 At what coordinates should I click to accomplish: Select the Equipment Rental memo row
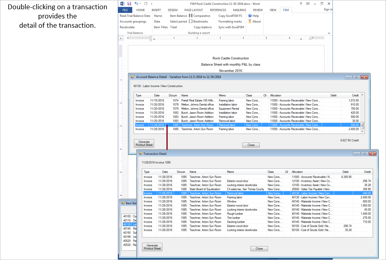[247, 109]
